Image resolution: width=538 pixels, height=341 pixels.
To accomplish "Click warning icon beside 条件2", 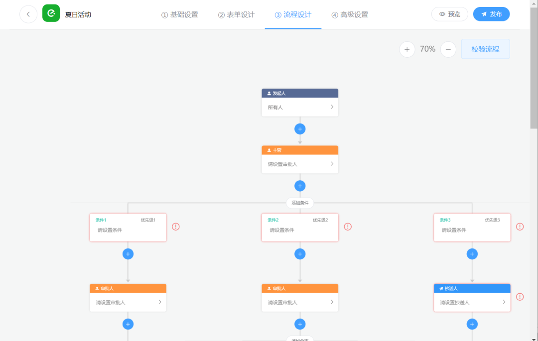I will [x=348, y=227].
